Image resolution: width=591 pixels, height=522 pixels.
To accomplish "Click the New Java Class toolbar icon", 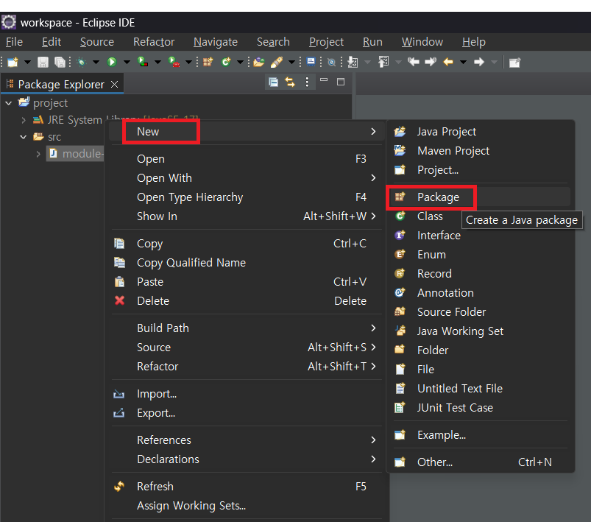I will 226,62.
